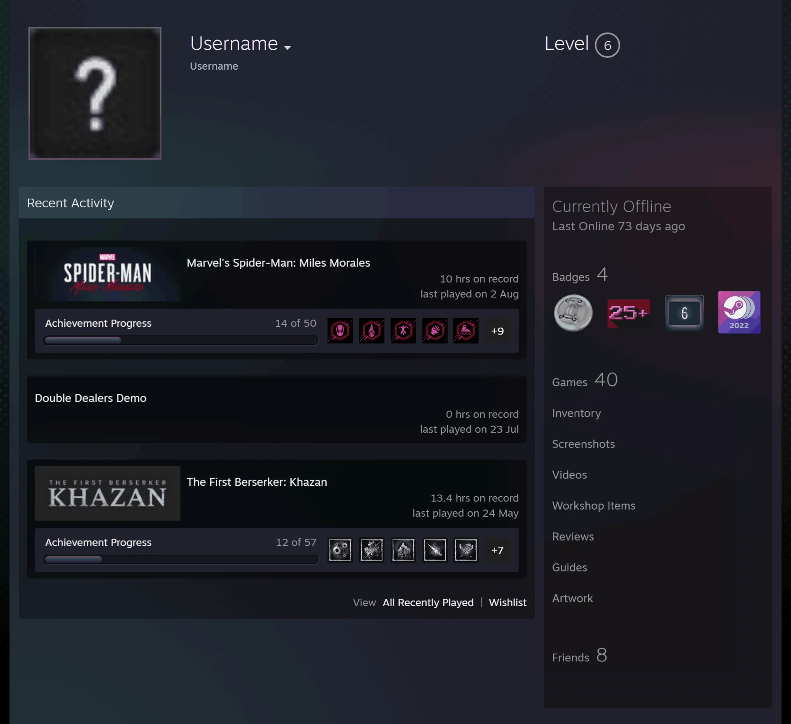Viewport: 791px width, 724px height.
Task: Open the Games 40 link
Action: pyautogui.click(x=585, y=380)
